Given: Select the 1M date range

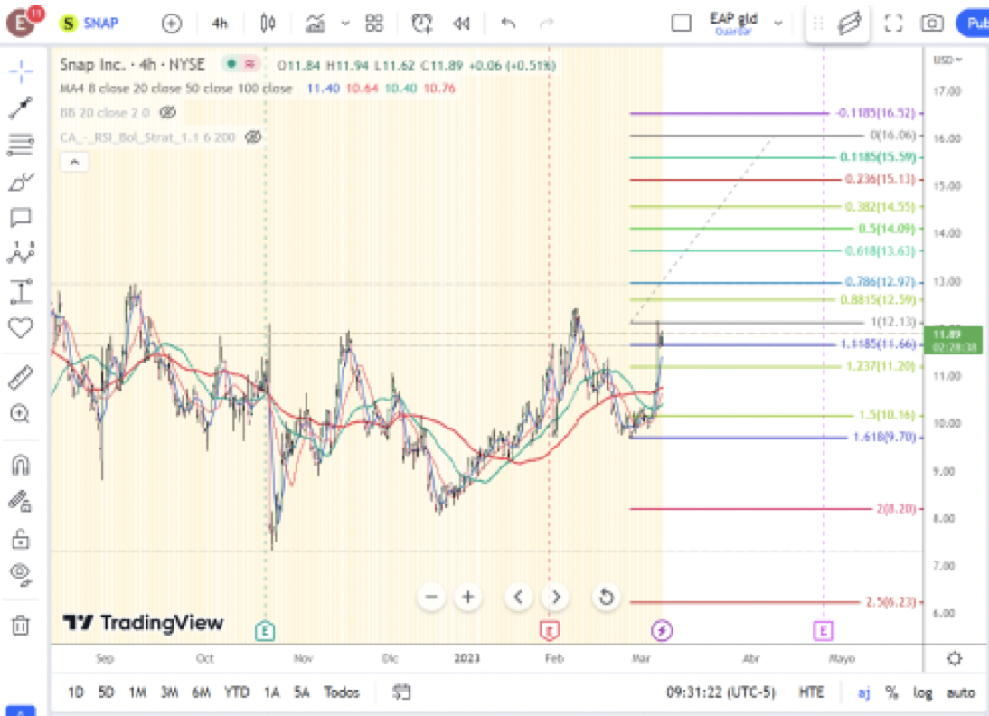Looking at the screenshot, I should [137, 692].
